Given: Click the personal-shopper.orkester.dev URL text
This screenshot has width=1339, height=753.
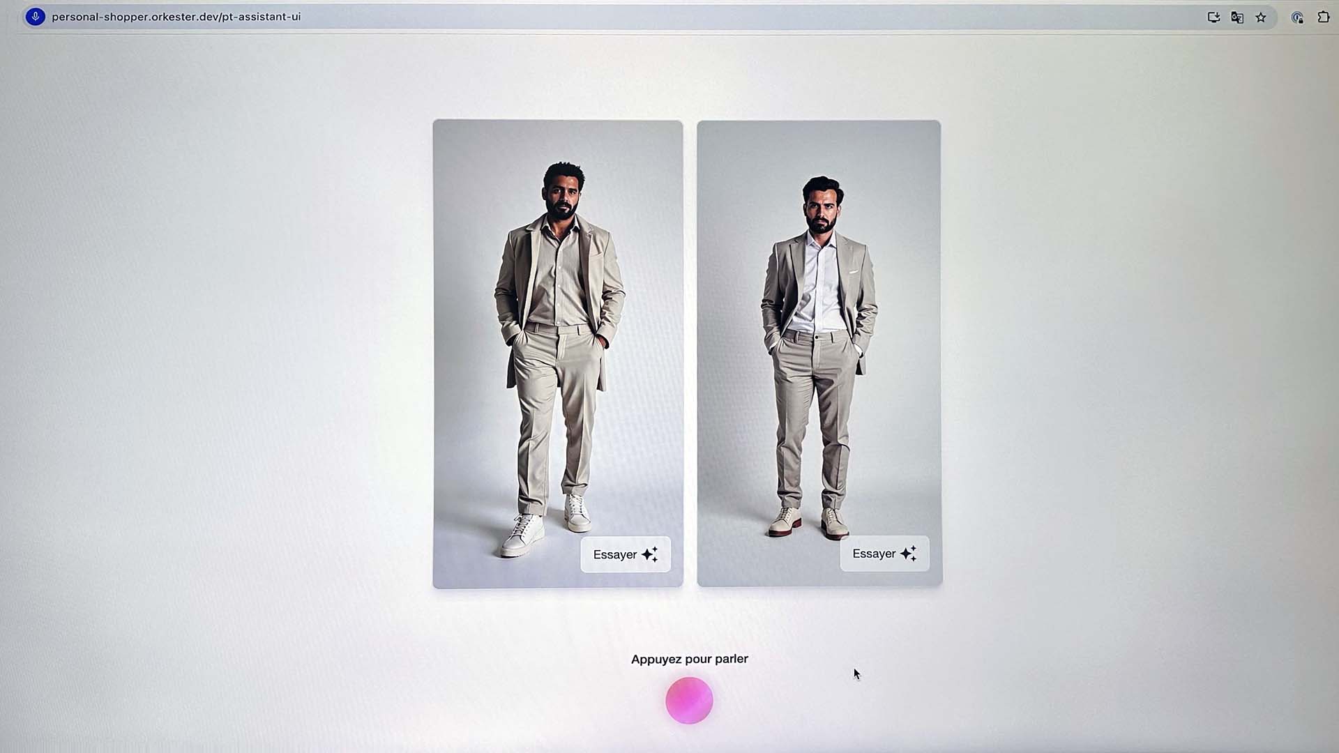Looking at the screenshot, I should (x=176, y=17).
